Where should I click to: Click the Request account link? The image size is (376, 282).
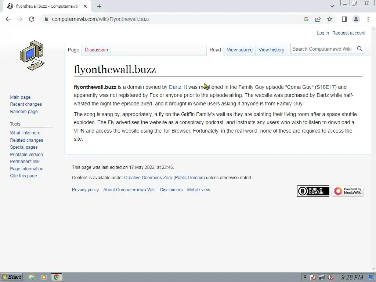(349, 33)
